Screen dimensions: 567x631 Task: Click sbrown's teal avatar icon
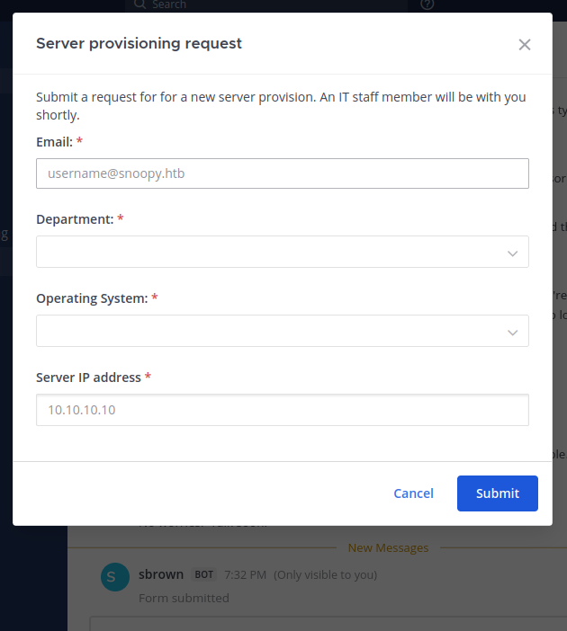[115, 577]
